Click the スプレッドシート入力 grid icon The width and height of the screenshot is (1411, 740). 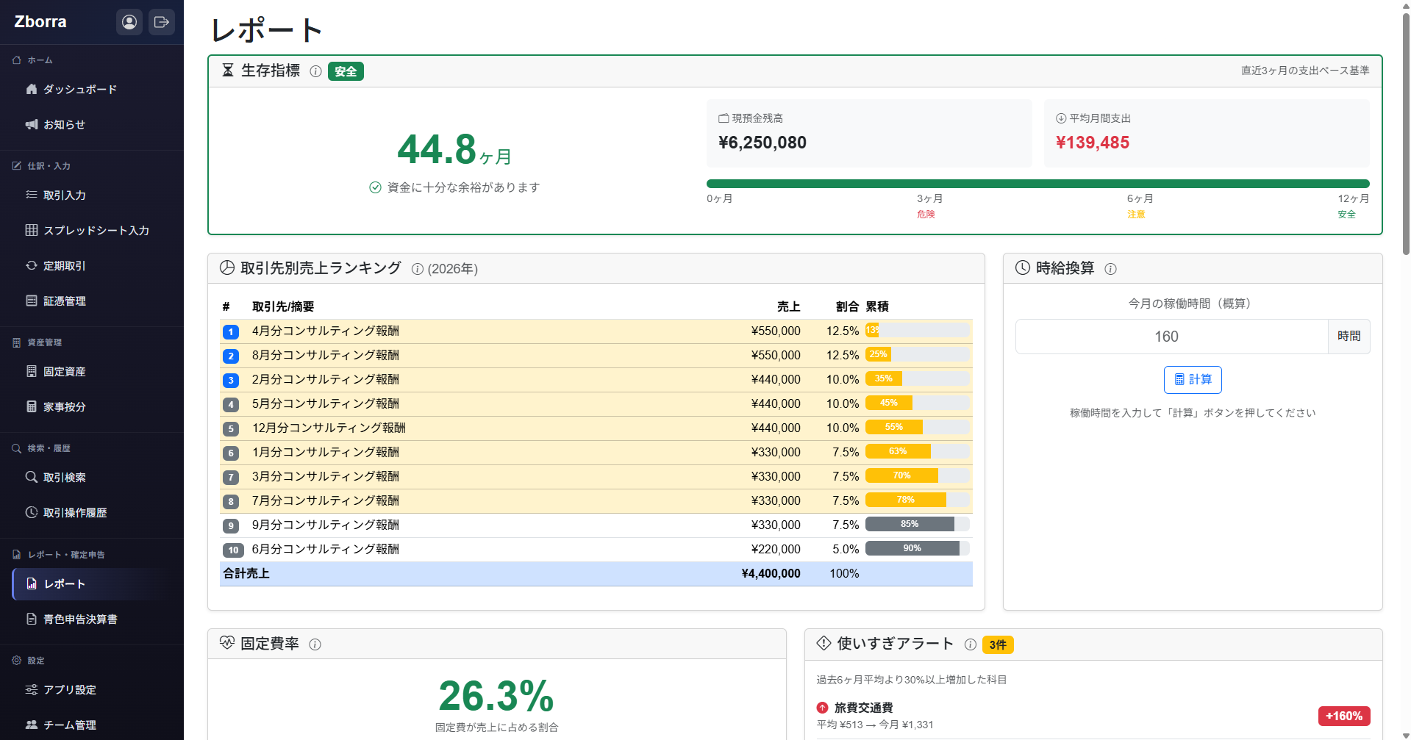(x=31, y=230)
